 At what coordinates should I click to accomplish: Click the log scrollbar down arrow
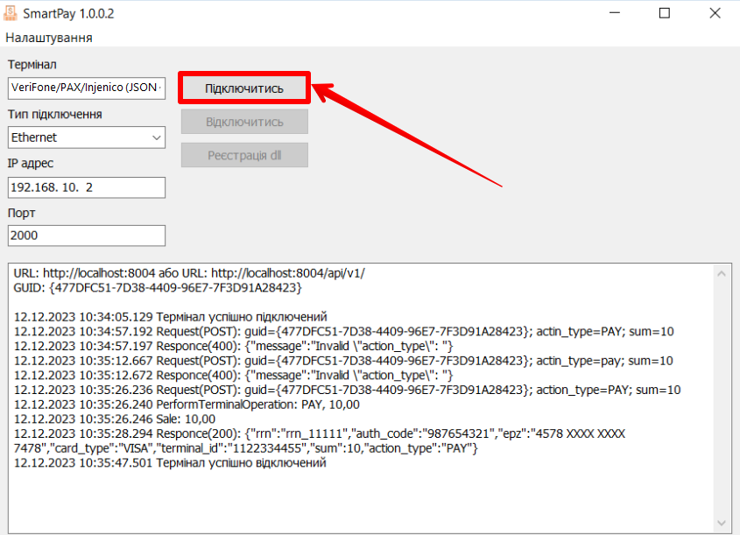point(722,523)
